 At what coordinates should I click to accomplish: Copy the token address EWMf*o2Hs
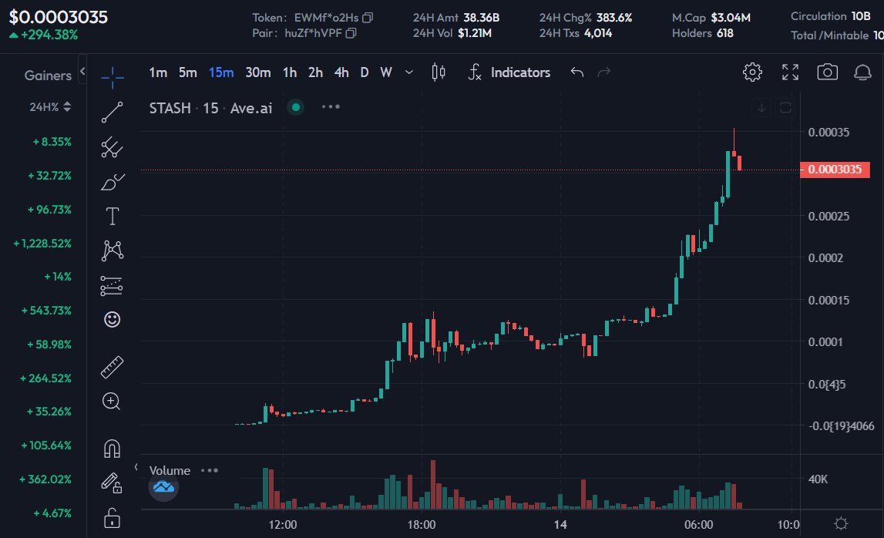(x=368, y=18)
